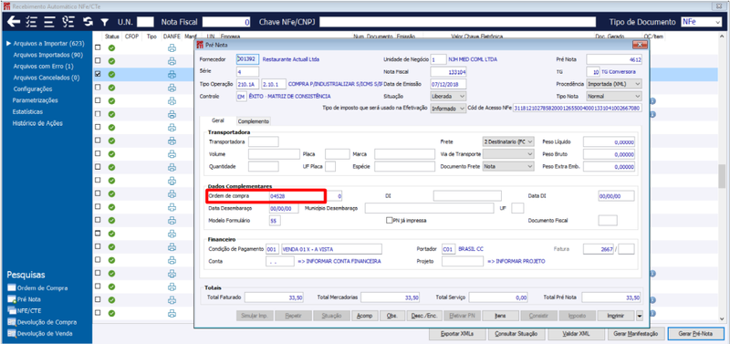Image resolution: width=730 pixels, height=344 pixels.
Task: Click the U.N. input field in toolbar
Action: click(146, 22)
